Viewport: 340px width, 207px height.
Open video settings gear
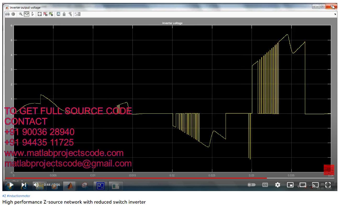[278, 185]
